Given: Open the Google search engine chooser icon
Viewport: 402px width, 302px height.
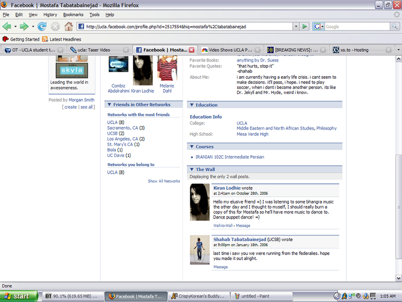Looking at the screenshot, I should pyautogui.click(x=319, y=26).
